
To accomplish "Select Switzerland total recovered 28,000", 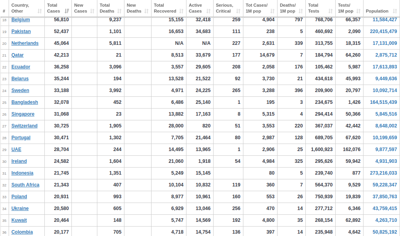I will [176, 125].
